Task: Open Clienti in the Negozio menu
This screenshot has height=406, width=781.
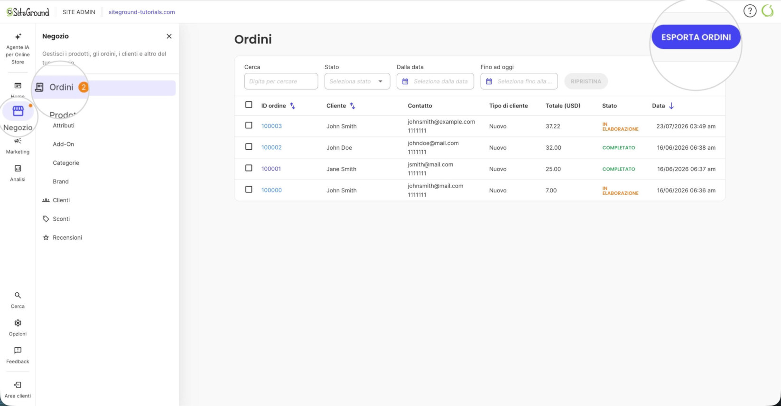Action: (56, 200)
